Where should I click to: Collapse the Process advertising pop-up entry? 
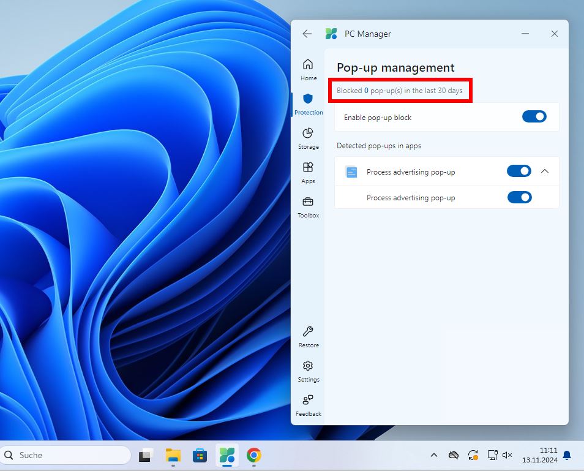pos(545,171)
